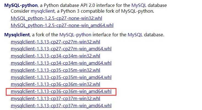Screen dimensions: 202x110
Task: Download MySQL_python-1.2.5-cp27-none-win32.whl
Action: [56, 18]
